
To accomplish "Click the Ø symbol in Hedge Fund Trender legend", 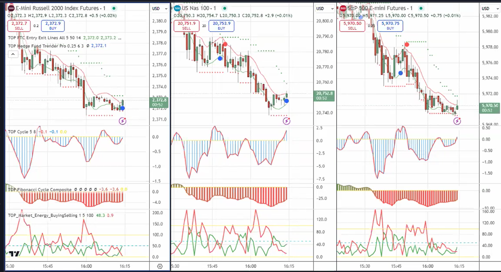I will point(88,46).
